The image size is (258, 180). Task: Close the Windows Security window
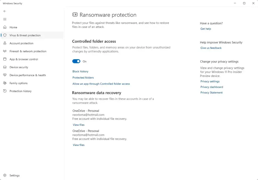pos(253,3)
